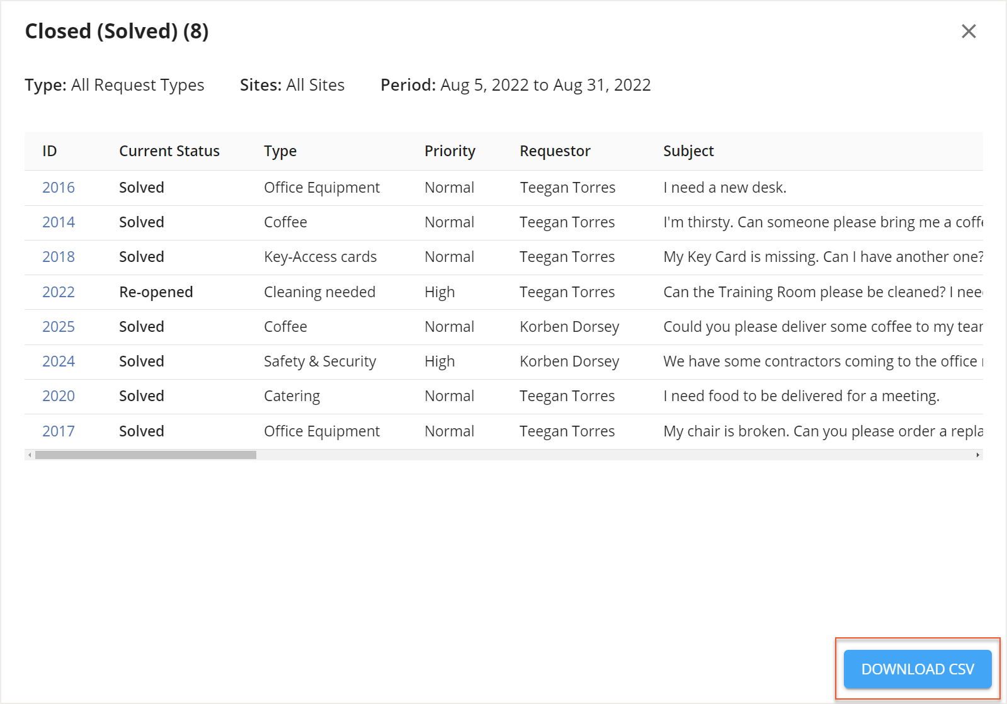The width and height of the screenshot is (1007, 704).
Task: Click the Period date range text
Action: [x=545, y=85]
